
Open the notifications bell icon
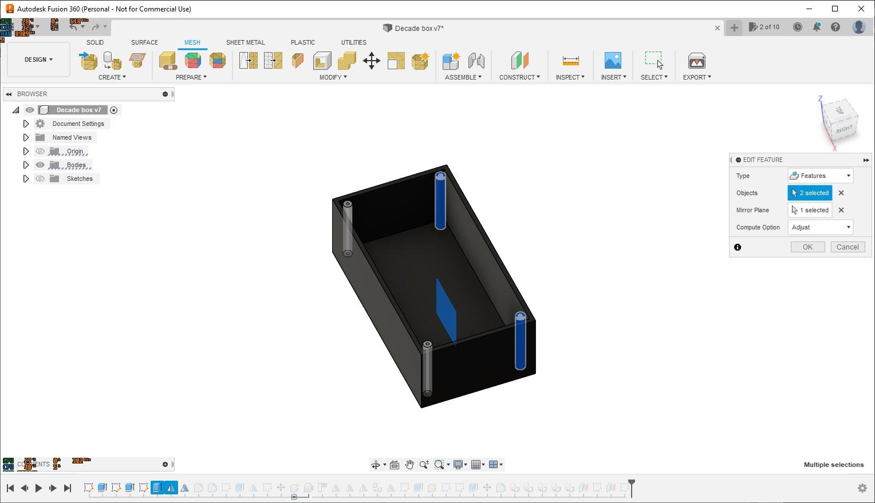(817, 27)
